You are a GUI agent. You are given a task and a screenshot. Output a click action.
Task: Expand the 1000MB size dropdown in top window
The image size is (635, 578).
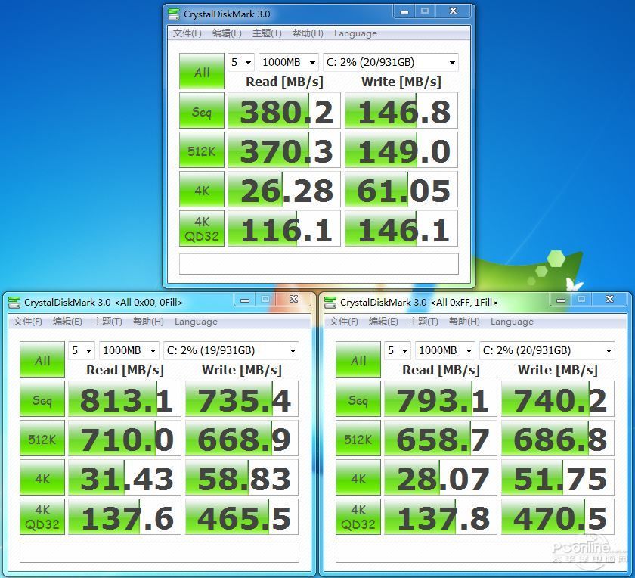coord(288,62)
